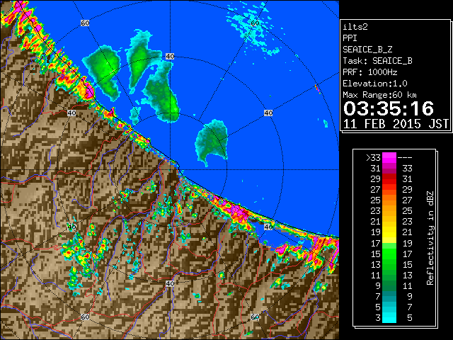This screenshot has width=453, height=340.
Task: Pick the orange 25–27 dBZ legend swatch
Action: (x=389, y=200)
